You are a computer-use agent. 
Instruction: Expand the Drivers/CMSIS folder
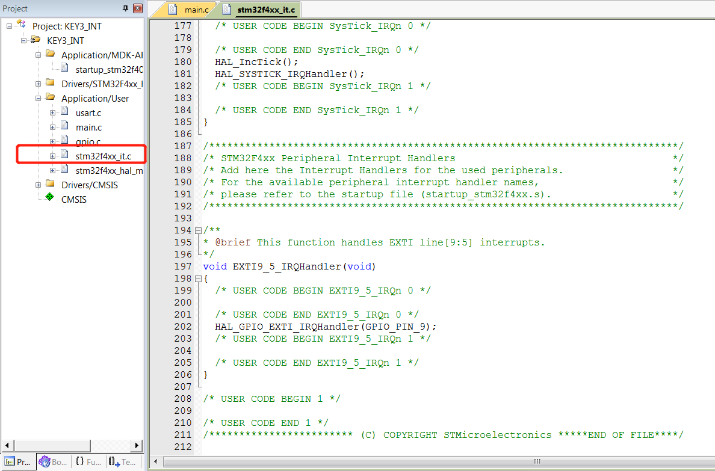39,185
